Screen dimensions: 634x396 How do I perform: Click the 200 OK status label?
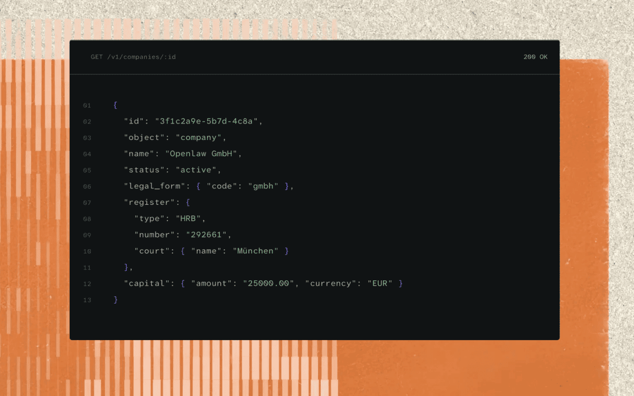[535, 57]
